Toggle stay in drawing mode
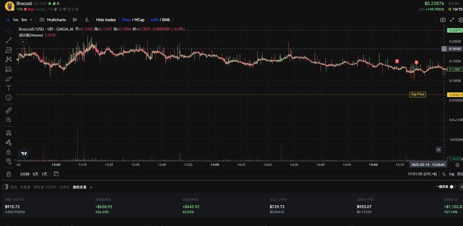Screen dimensions: 463x226 point(8,142)
